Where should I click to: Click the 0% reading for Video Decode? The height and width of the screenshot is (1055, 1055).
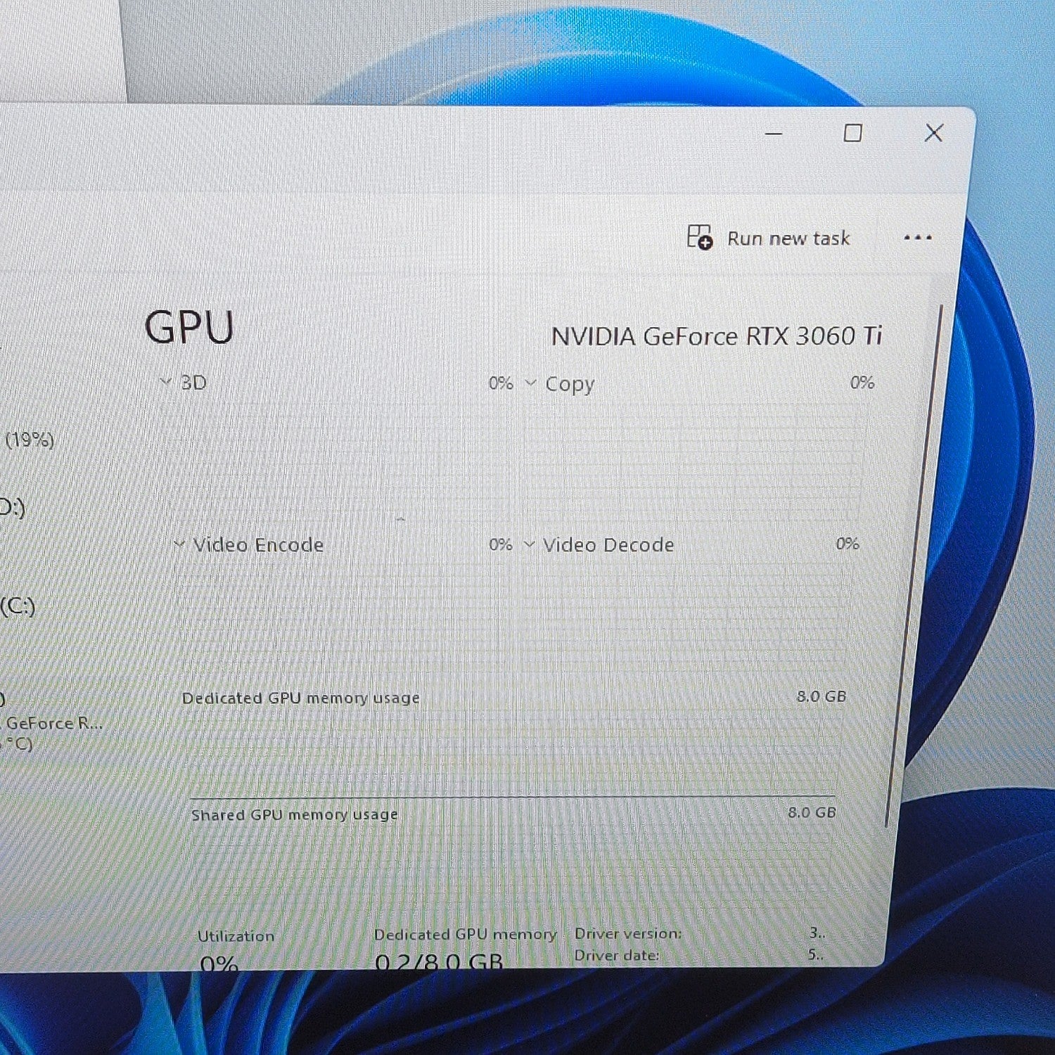coord(848,543)
